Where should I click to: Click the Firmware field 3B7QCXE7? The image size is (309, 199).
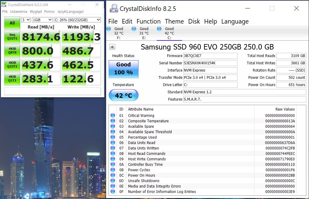tap(210, 56)
